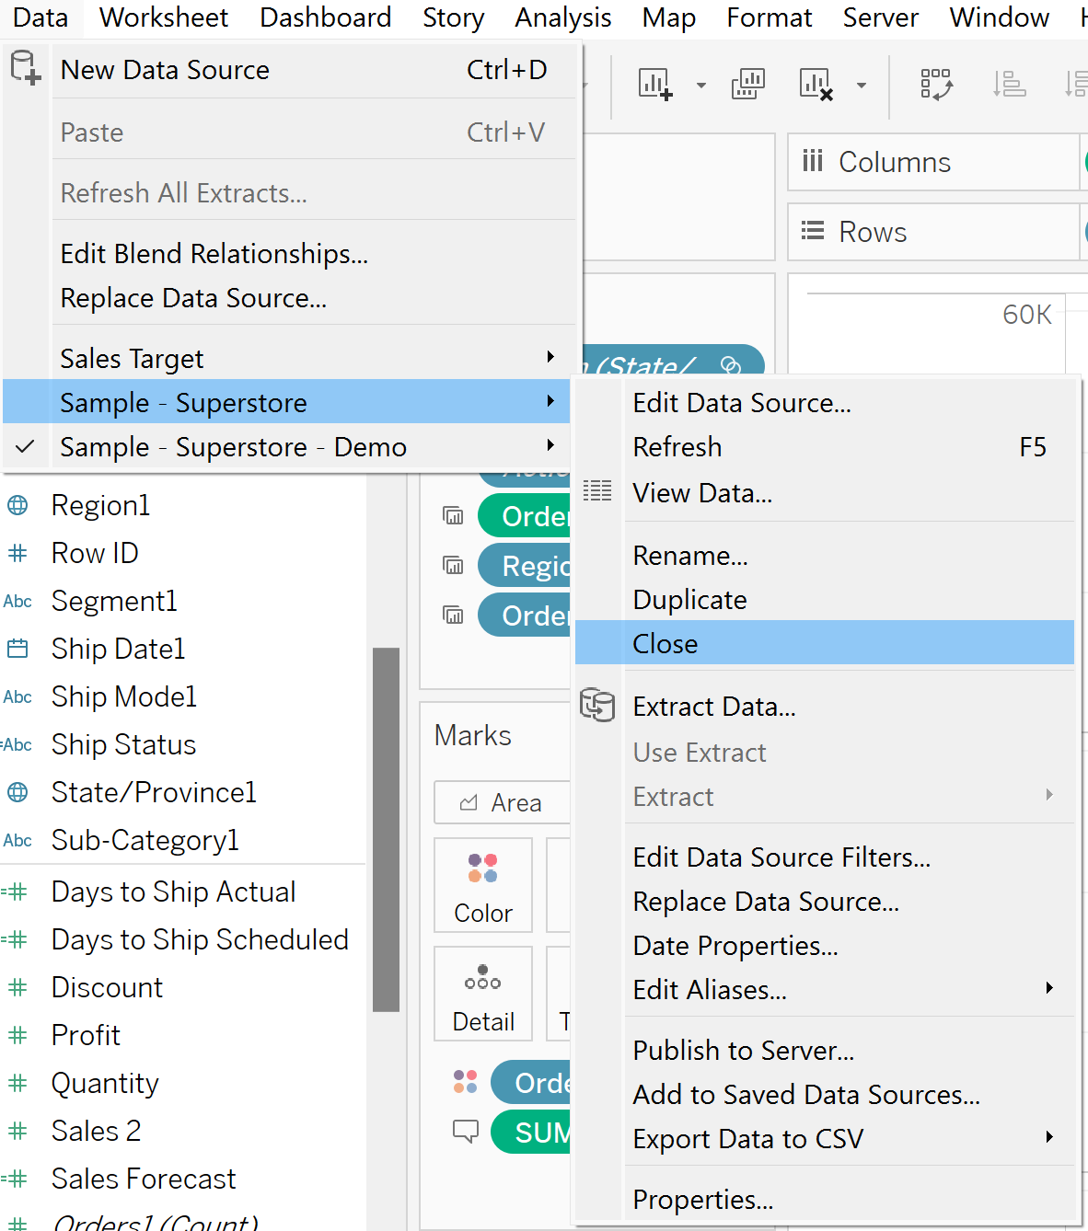This screenshot has height=1231, width=1088.
Task: Click the Data pane vertical scrollbar
Action: pyautogui.click(x=386, y=828)
